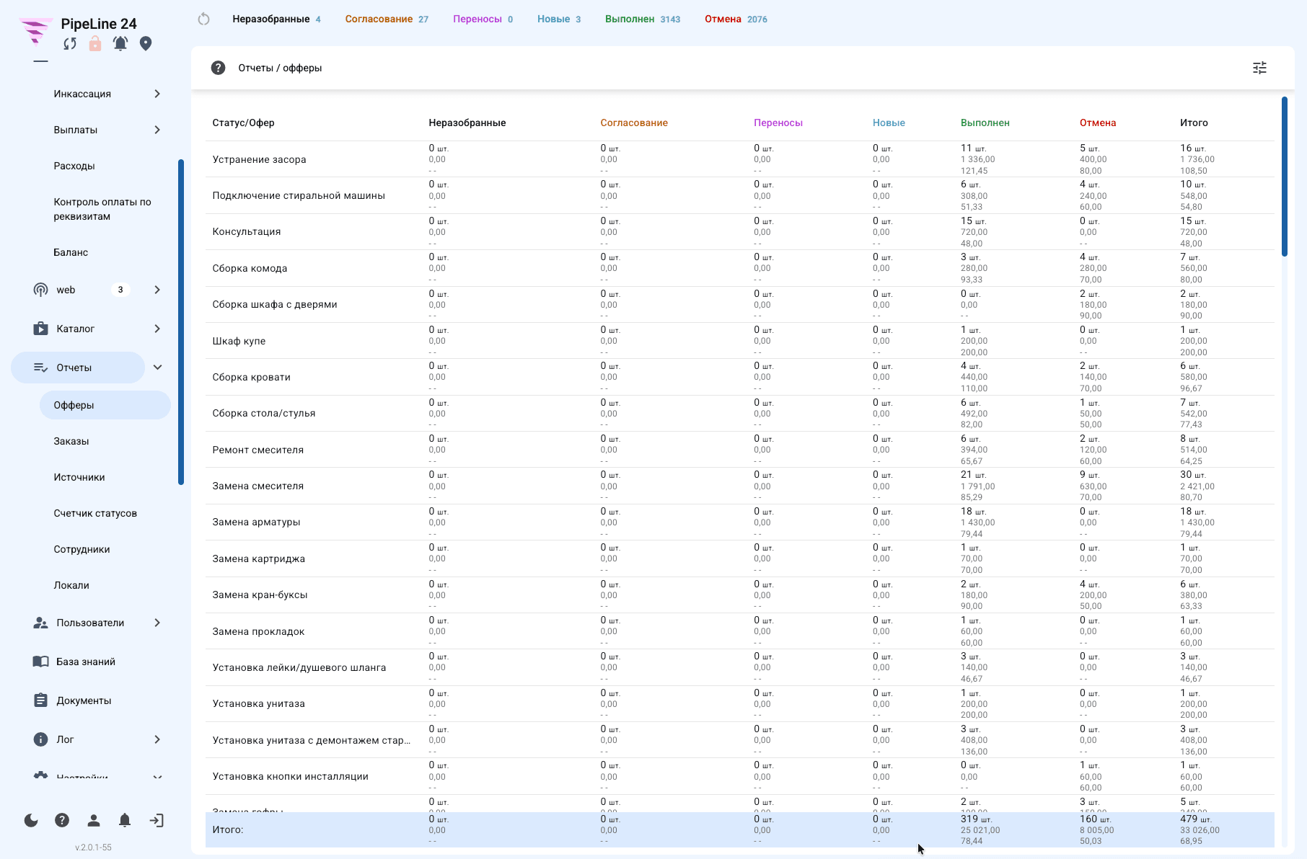This screenshot has width=1307, height=859.
Task: Select Отмена status tab
Action: (x=736, y=19)
